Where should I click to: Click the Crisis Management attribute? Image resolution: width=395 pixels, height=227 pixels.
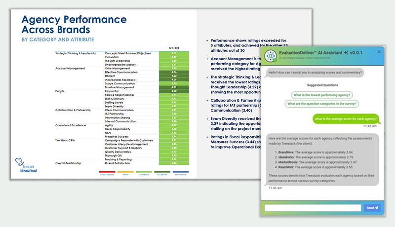click(118, 69)
